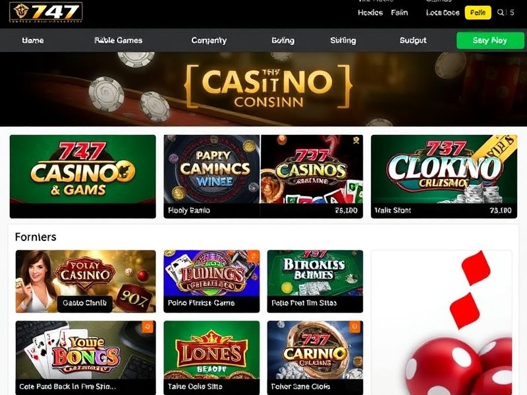Click orange badge on 737 Carinio card
The image size is (527, 395).
coord(355,327)
